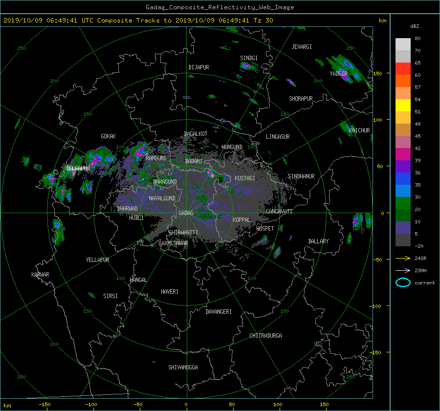Viewport: 440px width, 411px height.
Task: Click the white 23MN arrow icon
Action: tap(403, 270)
